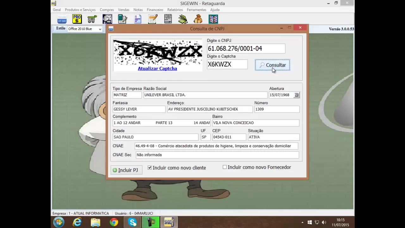This screenshot has width=405, height=228.
Task: Open the bearded man portrait icon
Action: pos(107,19)
